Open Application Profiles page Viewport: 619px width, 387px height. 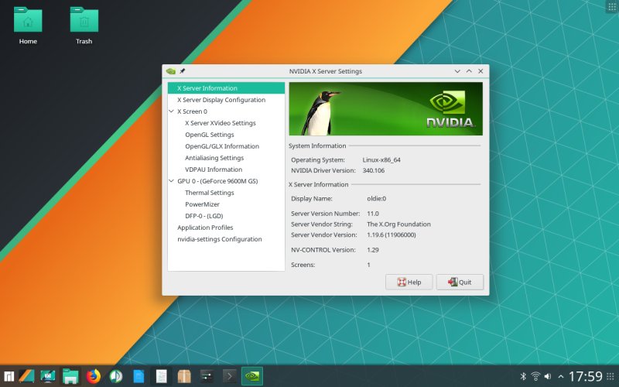click(205, 228)
